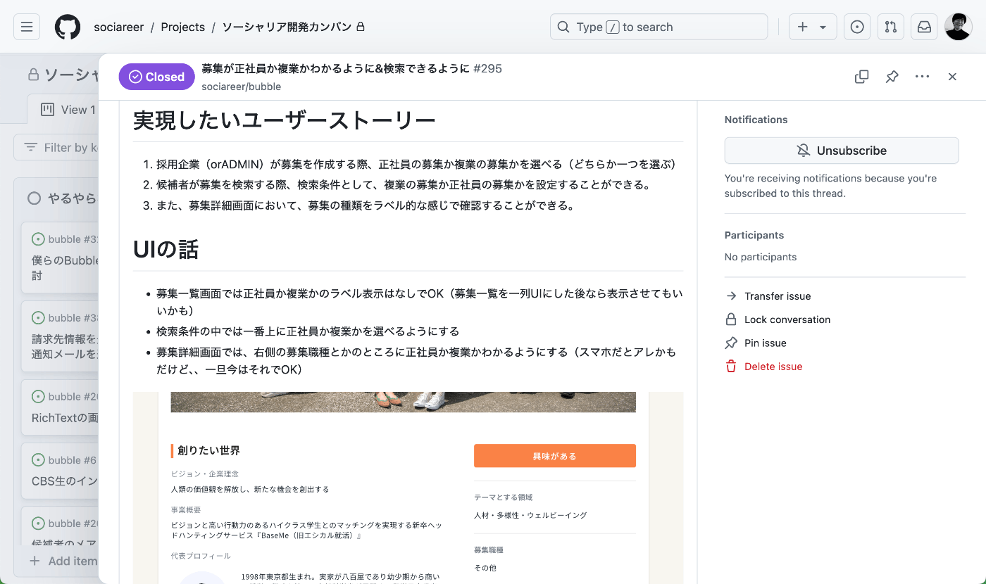Image resolution: width=986 pixels, height=584 pixels.
Task: Click Add item at column bottom
Action: [x=62, y=561]
